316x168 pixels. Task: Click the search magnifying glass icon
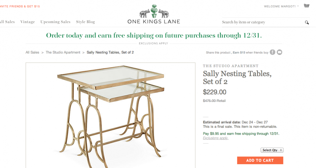click(x=307, y=22)
